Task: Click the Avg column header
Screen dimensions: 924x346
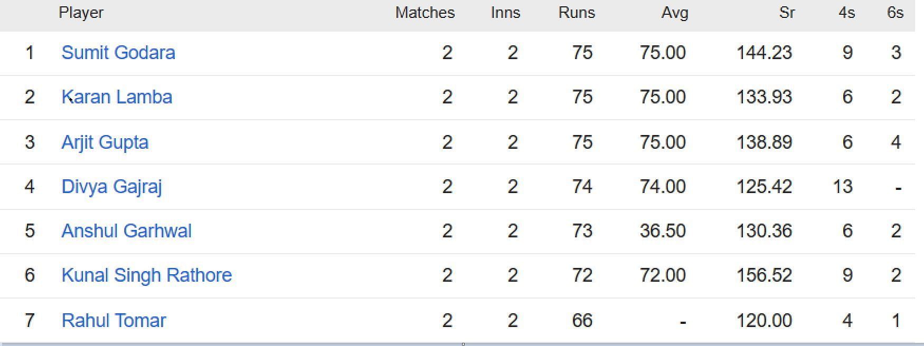Action: click(675, 13)
